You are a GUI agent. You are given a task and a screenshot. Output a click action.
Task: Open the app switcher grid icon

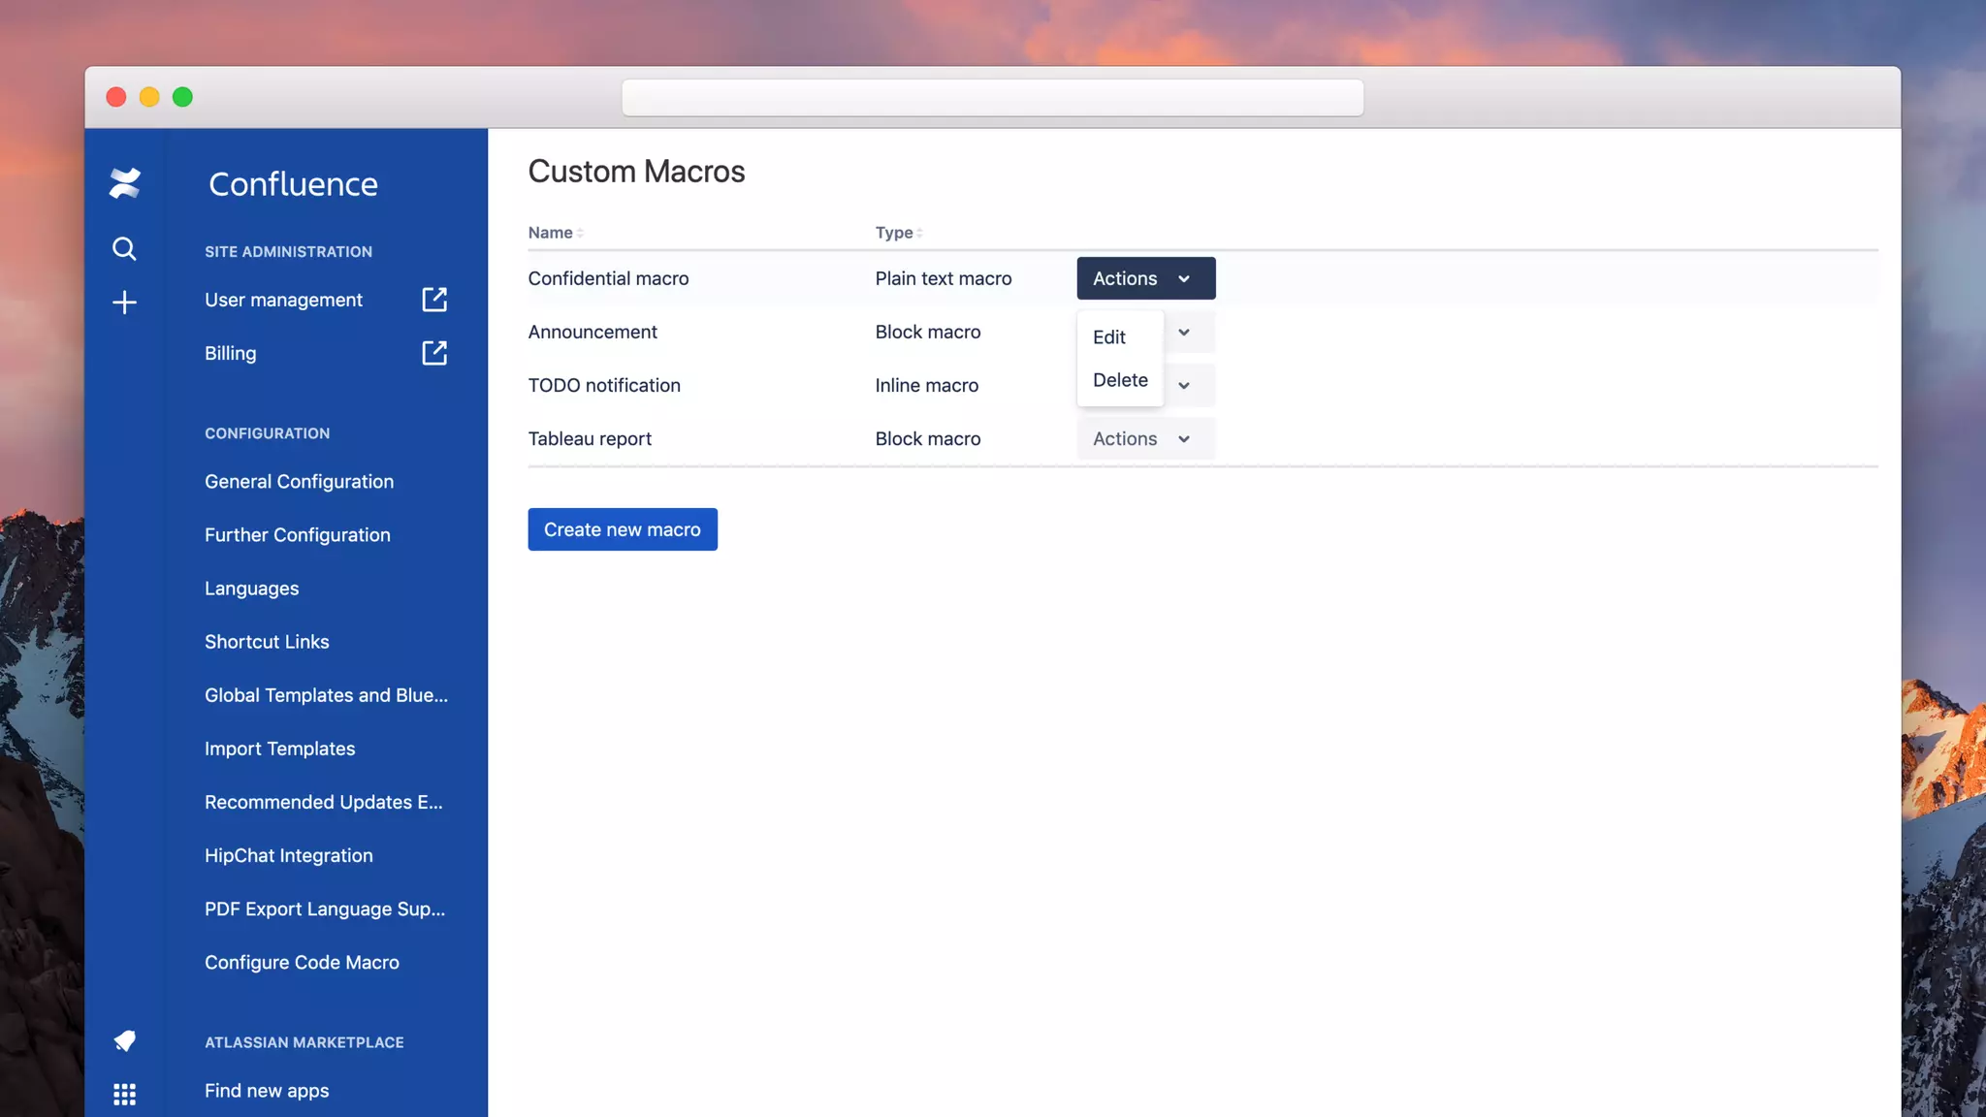[124, 1094]
